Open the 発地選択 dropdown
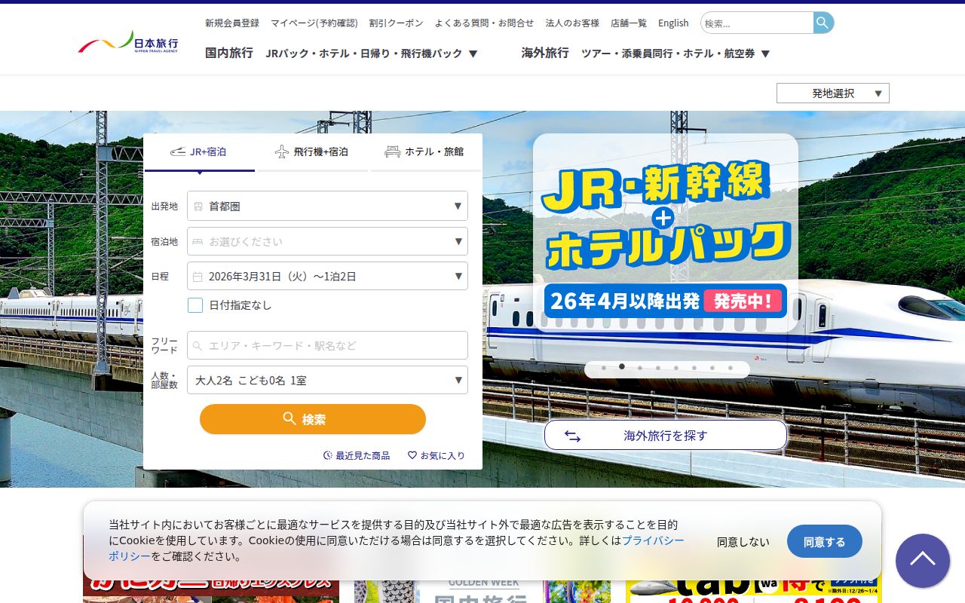Viewport: 965px width, 603px height. (x=833, y=93)
